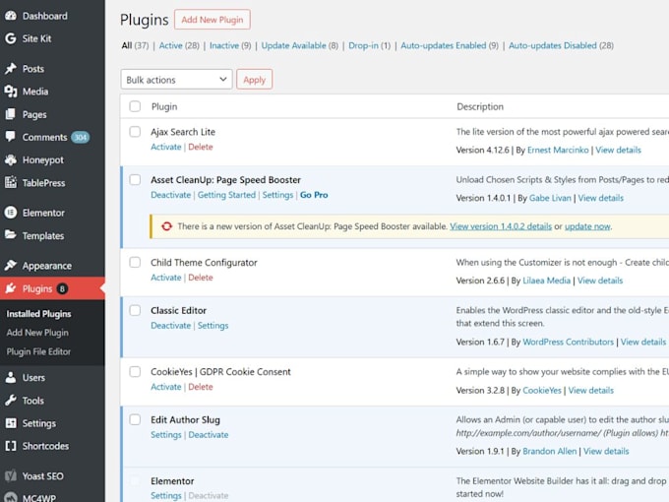
Task: Open the Plugin File Editor submenu item
Action: [x=38, y=351]
